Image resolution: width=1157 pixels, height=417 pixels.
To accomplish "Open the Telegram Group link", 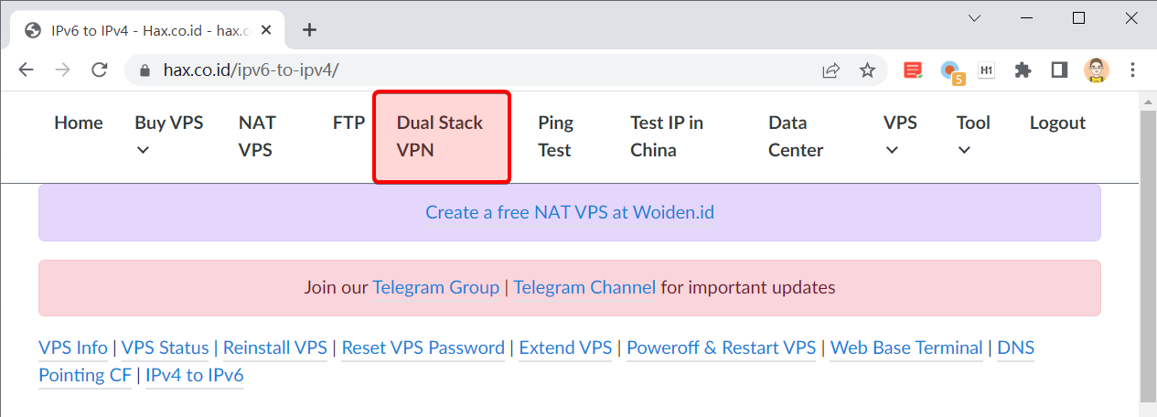I will [435, 288].
